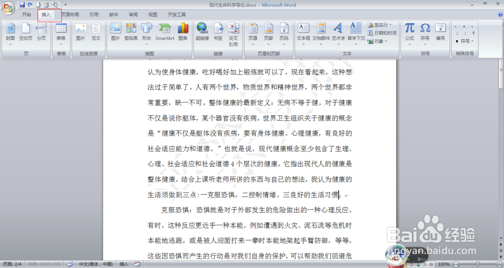The image size is (504, 268).
Task: Open Word help icon
Action: (x=500, y=15)
